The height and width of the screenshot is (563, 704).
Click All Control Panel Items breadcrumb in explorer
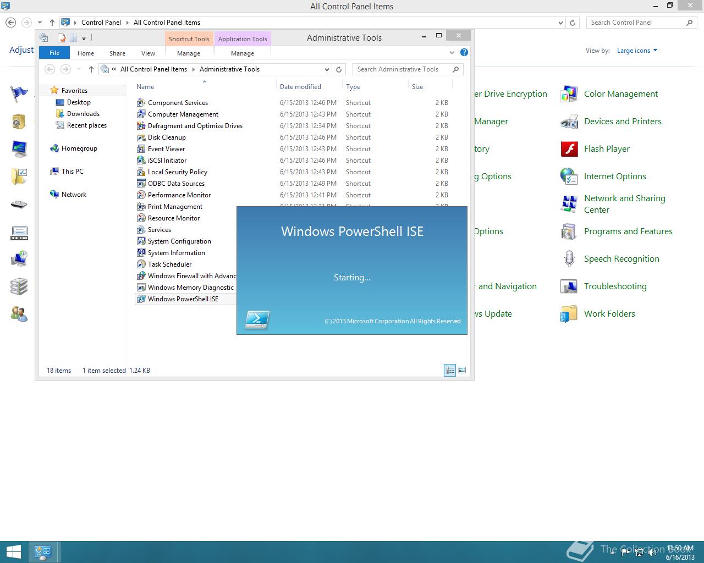(x=153, y=69)
